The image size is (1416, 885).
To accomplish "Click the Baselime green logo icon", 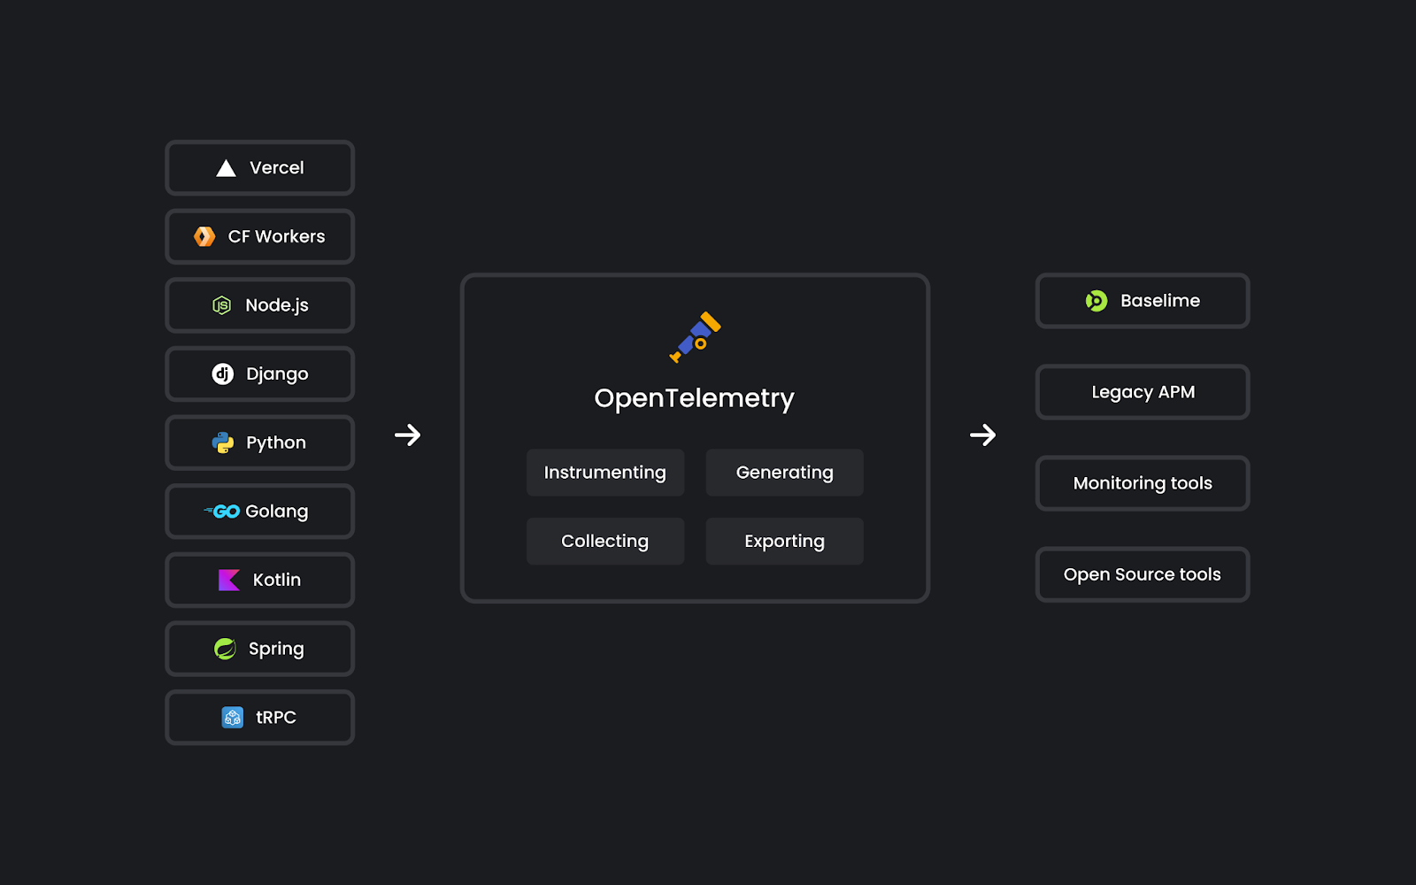I will (x=1097, y=301).
